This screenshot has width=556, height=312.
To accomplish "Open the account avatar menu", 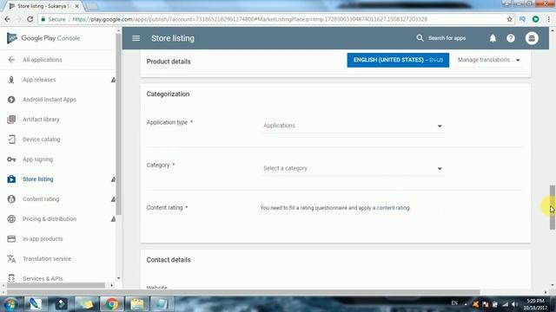I will (x=532, y=38).
